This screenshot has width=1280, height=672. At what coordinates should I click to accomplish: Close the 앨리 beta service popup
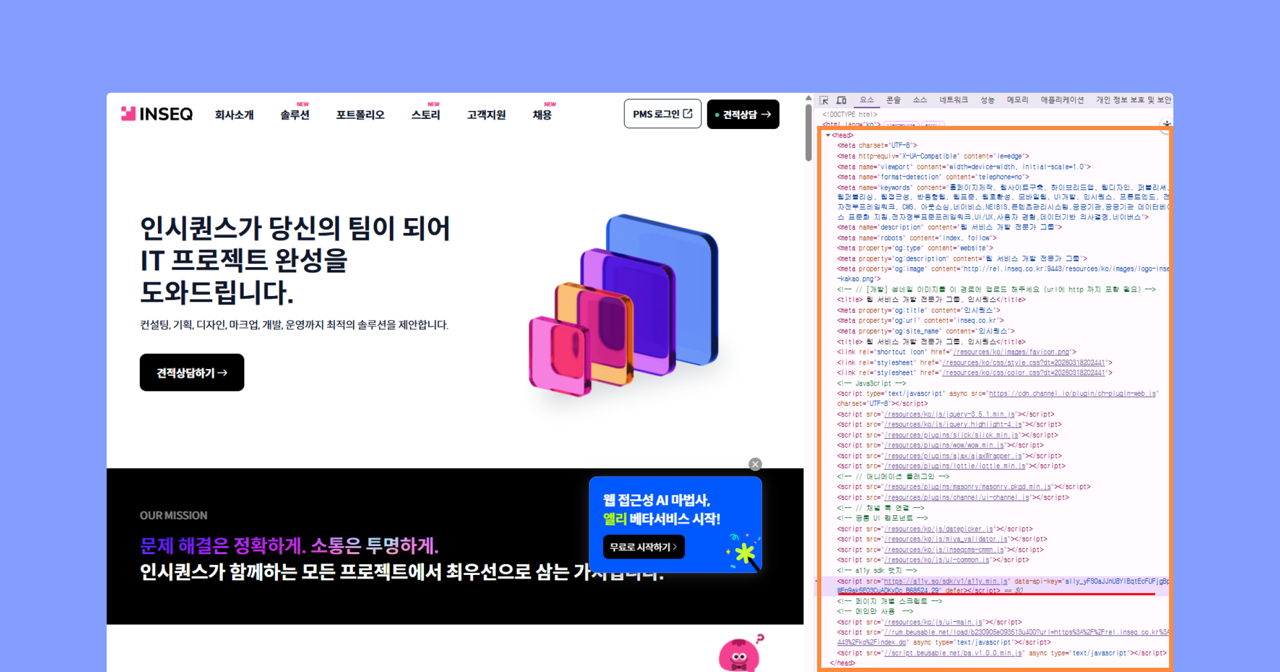(x=755, y=464)
